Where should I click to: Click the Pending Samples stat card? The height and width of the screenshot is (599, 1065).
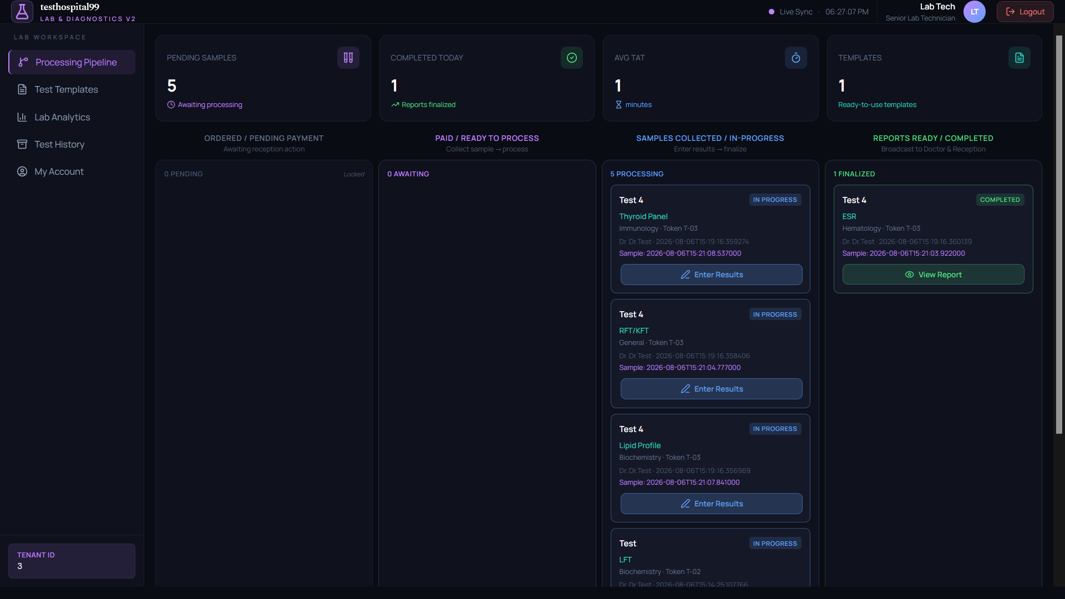[x=263, y=78]
